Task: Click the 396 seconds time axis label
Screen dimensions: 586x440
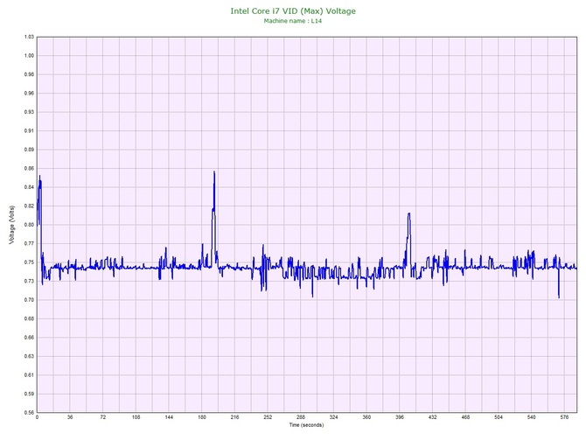Action: [x=400, y=417]
